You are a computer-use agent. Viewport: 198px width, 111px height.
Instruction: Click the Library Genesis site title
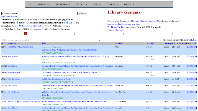click(x=124, y=12)
